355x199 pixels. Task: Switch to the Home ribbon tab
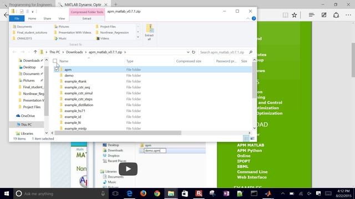(x=32, y=18)
